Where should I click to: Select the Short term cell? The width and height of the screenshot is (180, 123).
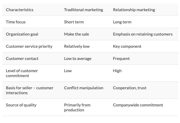74,22
